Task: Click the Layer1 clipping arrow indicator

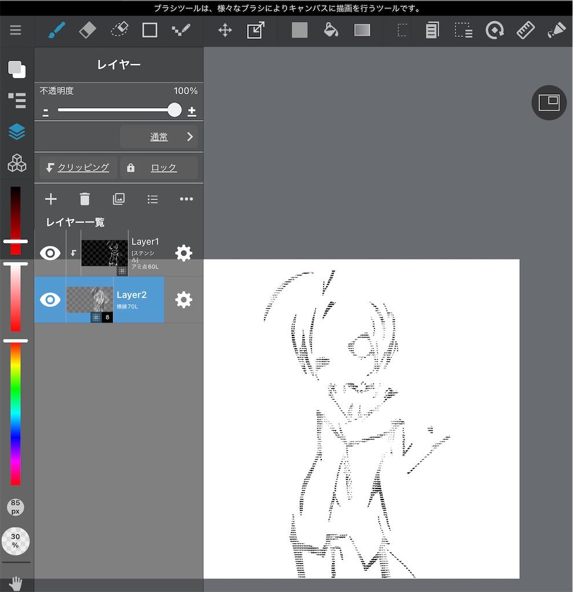Action: click(x=74, y=253)
